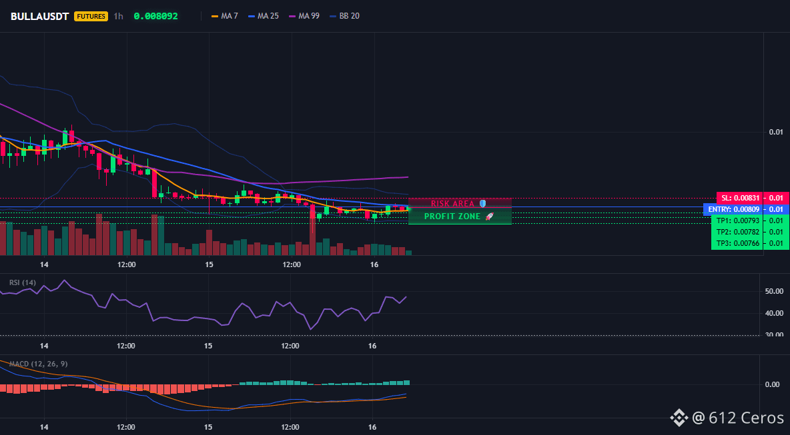Screen dimensions: 790x435
Task: Click the green 0.008092 price value
Action: point(155,16)
